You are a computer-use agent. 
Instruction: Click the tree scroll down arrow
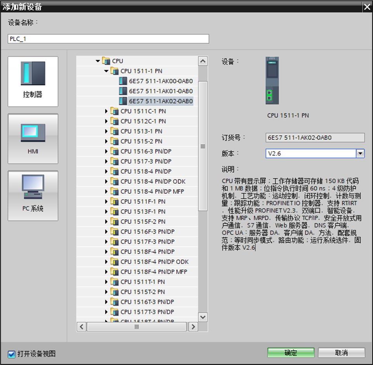coord(203,317)
